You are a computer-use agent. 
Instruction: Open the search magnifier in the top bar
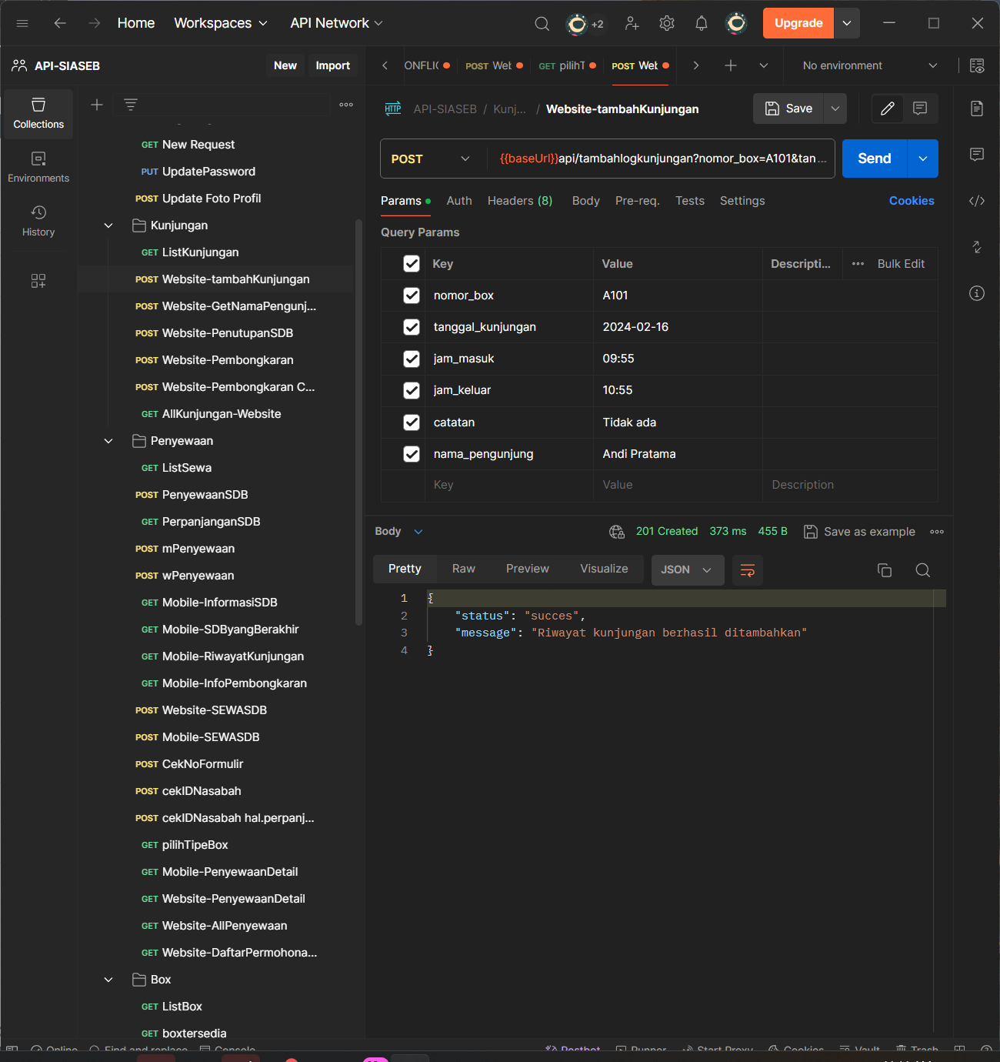pos(542,24)
